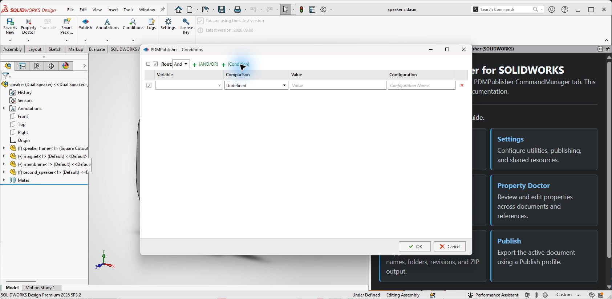Open the Edit menu
The image size is (612, 299).
coord(83,10)
